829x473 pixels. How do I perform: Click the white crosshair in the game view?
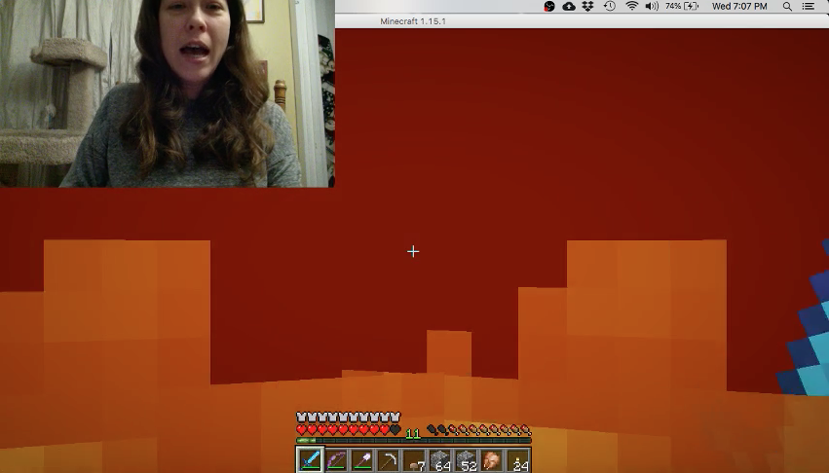coord(413,251)
